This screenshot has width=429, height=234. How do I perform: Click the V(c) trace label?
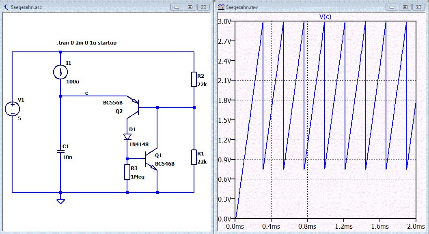point(326,17)
